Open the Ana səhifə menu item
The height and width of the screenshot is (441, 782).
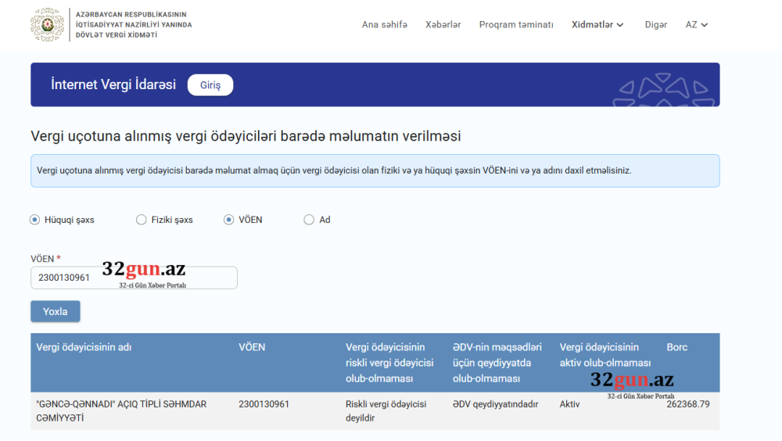click(x=384, y=25)
